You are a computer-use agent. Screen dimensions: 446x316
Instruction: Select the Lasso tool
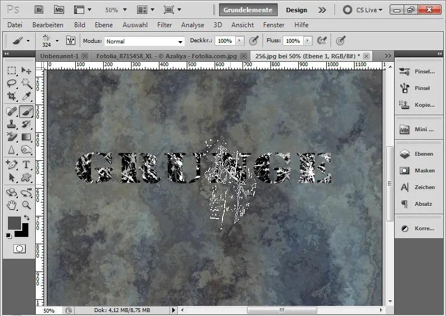pyautogui.click(x=12, y=83)
